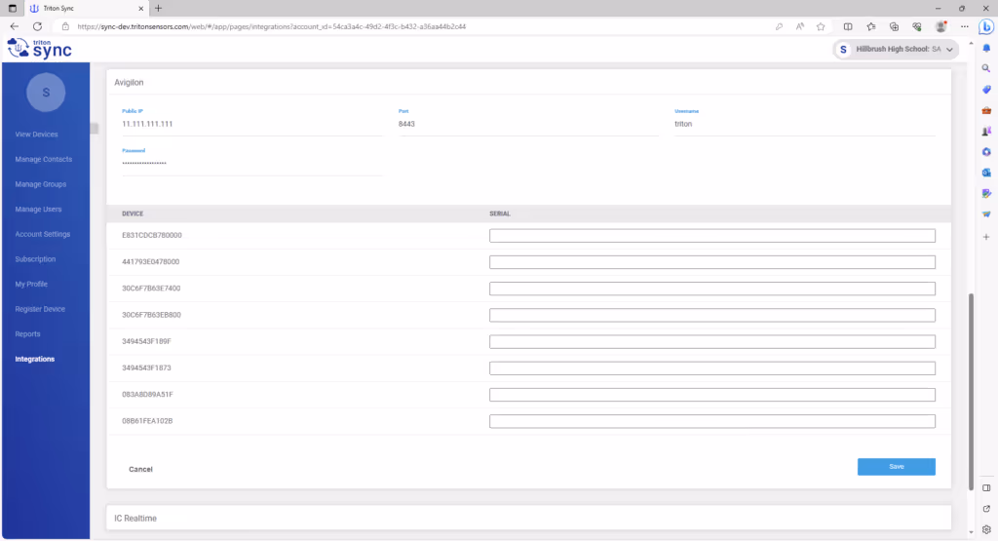Click serial input for 30C6F7B63EB800
998x541 pixels.
[712, 315]
